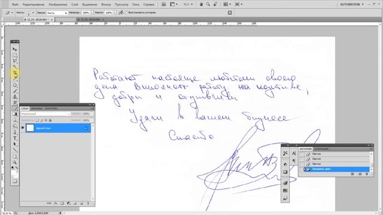Open the status bar document info arrow
Screen dimensions: 383x215
coord(60,213)
